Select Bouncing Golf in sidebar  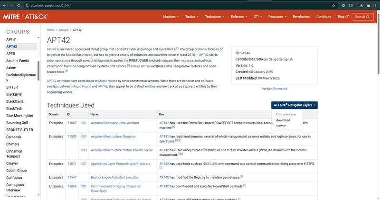(17, 123)
